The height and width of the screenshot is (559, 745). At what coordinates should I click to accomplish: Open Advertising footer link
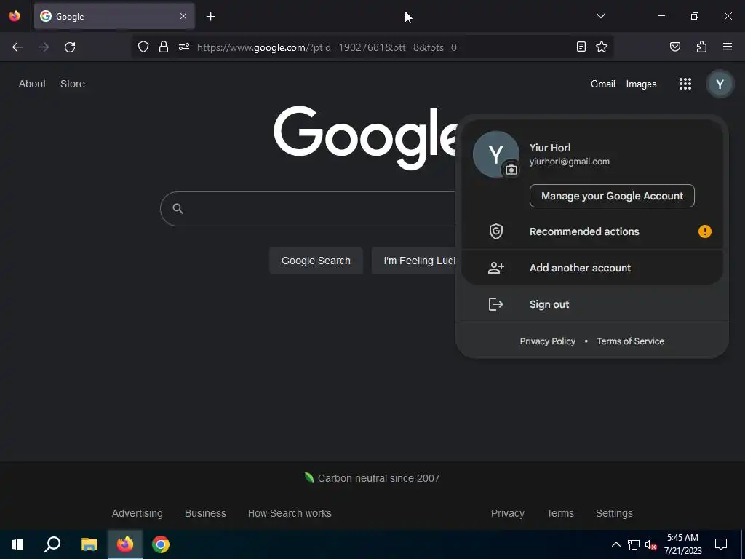[138, 513]
